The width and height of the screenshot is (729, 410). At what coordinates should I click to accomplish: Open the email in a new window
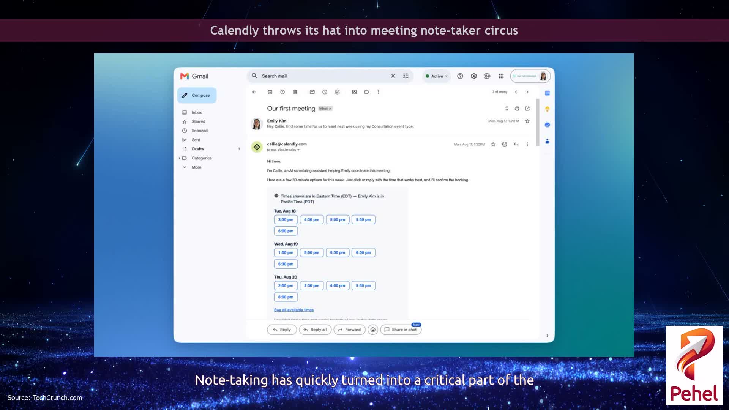[x=527, y=109]
